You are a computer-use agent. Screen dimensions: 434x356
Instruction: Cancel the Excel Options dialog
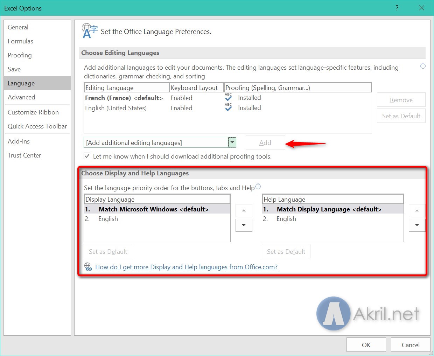[x=411, y=345]
